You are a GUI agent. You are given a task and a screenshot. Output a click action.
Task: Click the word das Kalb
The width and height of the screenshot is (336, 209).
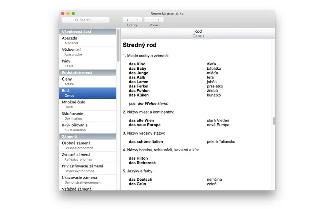click(137, 77)
